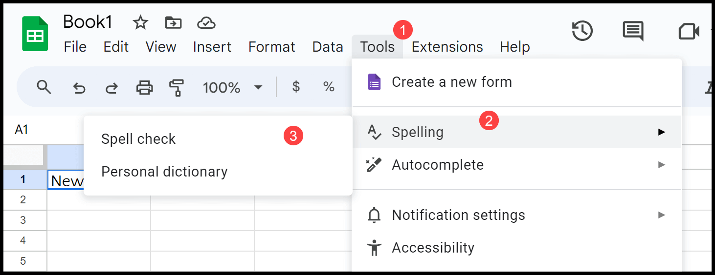
Task: Choose Accessibility in Tools menu
Action: click(x=517, y=248)
